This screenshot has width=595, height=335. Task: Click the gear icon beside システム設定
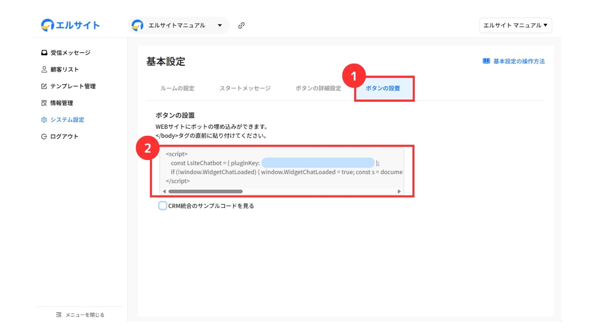(44, 120)
